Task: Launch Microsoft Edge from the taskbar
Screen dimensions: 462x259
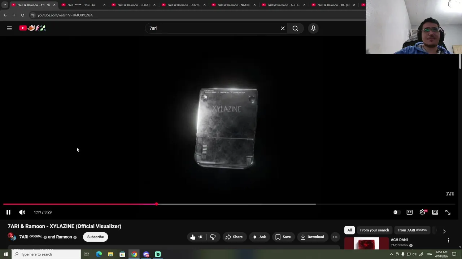Action: click(x=99, y=254)
